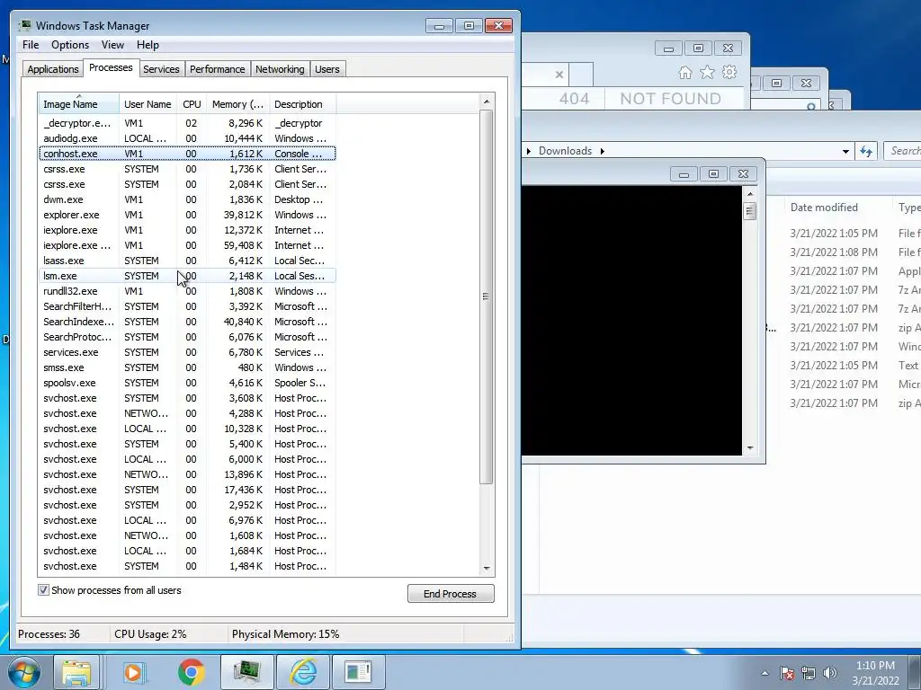This screenshot has height=690, width=921.
Task: Click the Downloads breadcrumb in Explorer
Action: pyautogui.click(x=565, y=151)
